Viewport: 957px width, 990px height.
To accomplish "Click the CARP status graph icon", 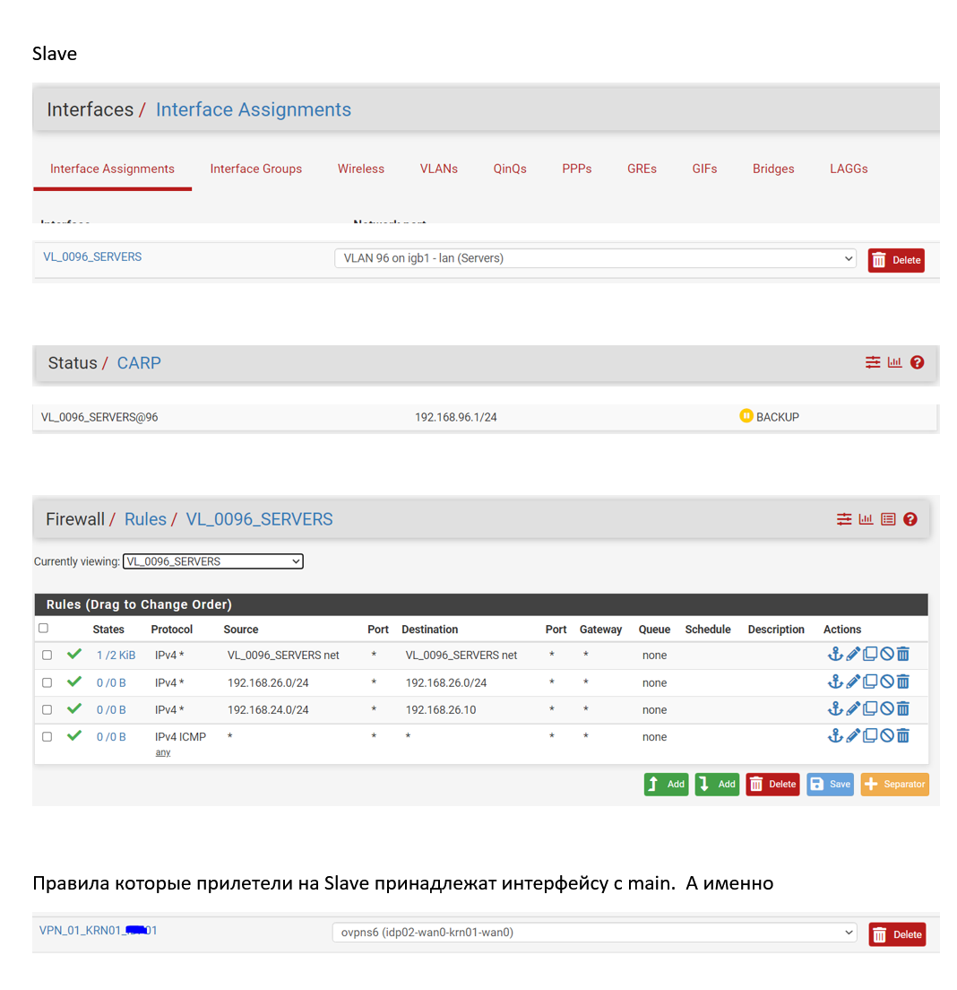I will (894, 362).
